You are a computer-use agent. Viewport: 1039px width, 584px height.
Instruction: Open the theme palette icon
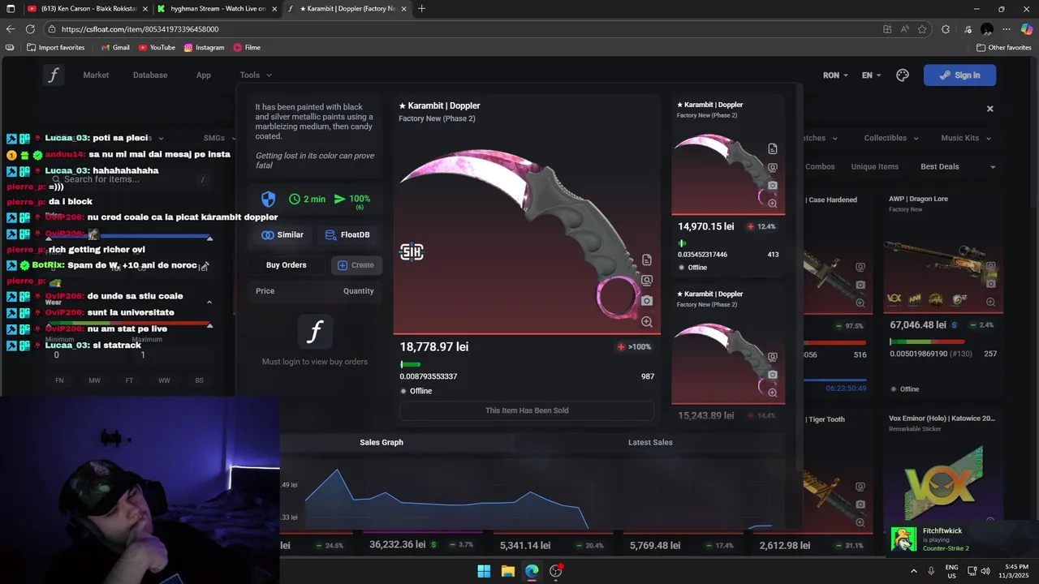[x=903, y=75]
